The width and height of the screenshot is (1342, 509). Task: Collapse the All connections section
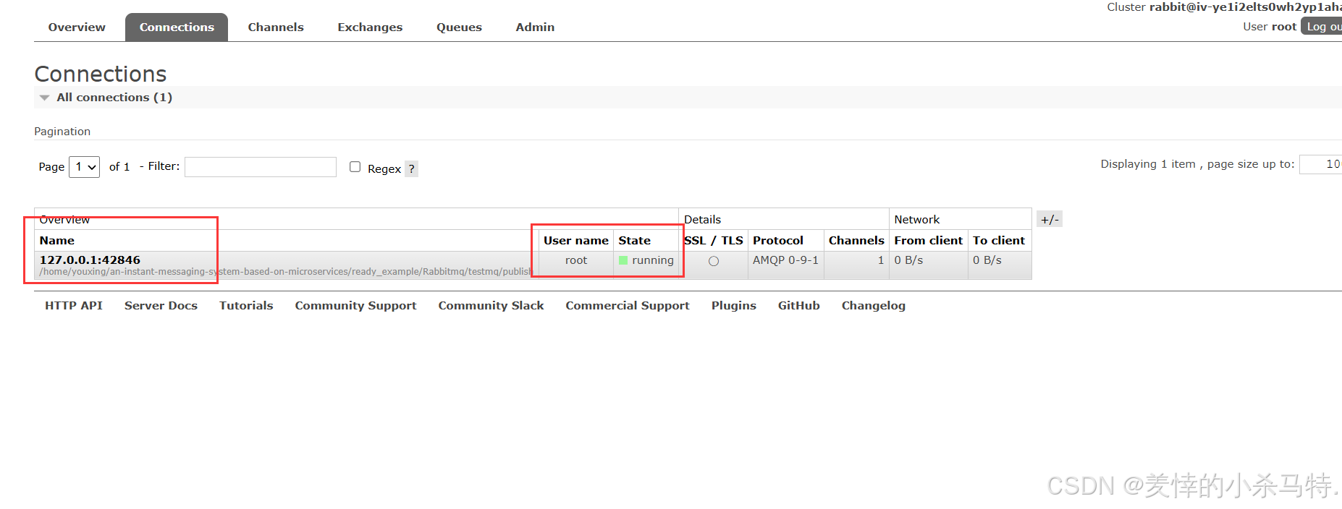point(45,98)
